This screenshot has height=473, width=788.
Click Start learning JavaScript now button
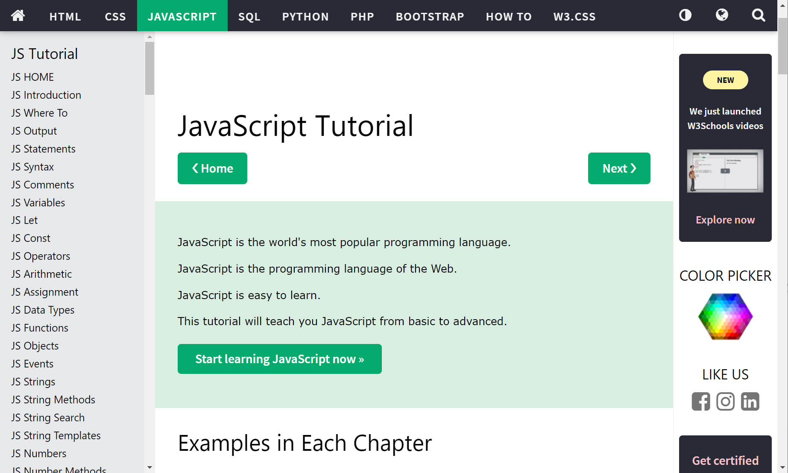(x=279, y=359)
